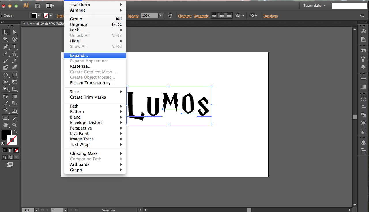Open the fill color dropdown arrow
This screenshot has width=369, height=212.
tap(39, 16)
